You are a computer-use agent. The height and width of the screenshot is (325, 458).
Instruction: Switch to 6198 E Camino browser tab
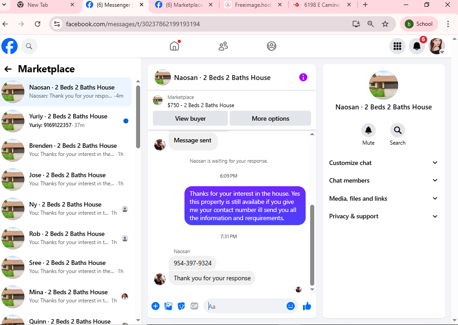pyautogui.click(x=321, y=5)
